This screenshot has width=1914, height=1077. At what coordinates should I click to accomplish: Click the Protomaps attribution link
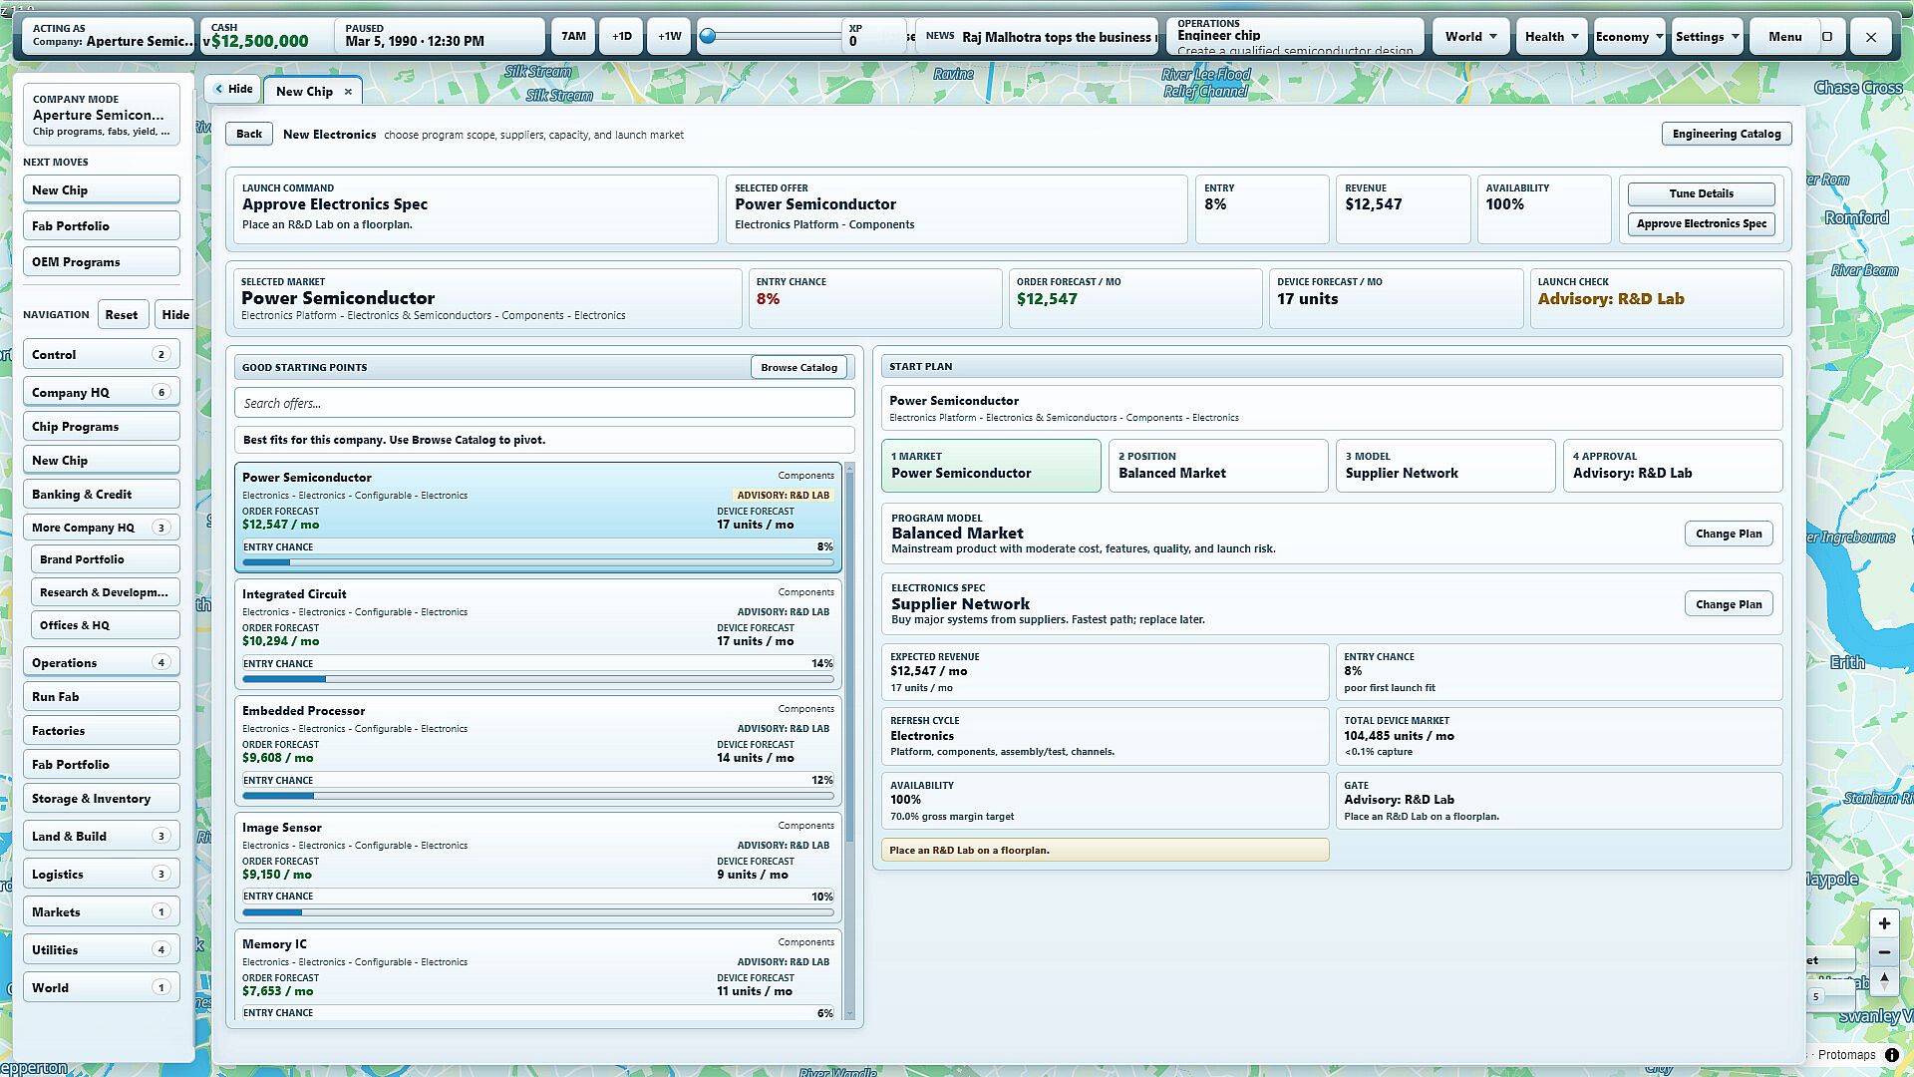click(x=1846, y=1055)
